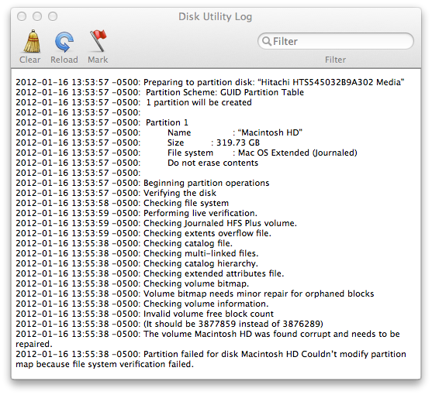Click "Verifying the disk" log line

click(116, 193)
